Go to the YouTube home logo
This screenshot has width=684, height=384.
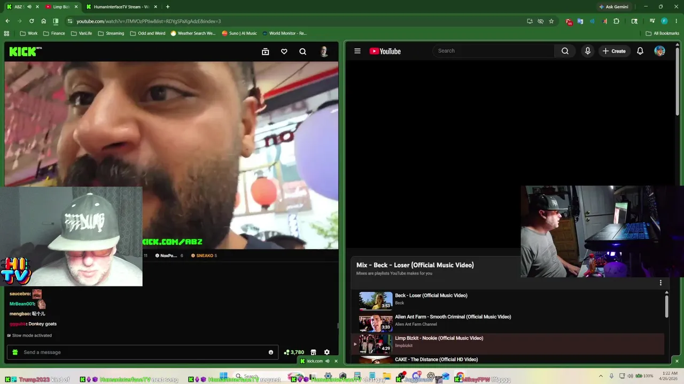point(385,51)
